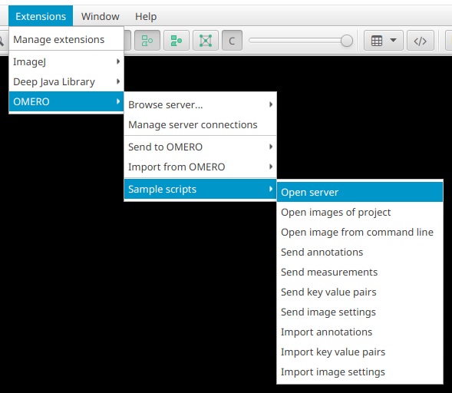Expand Import from OMERO submenu
Image resolution: width=452 pixels, height=393 pixels.
pos(200,167)
